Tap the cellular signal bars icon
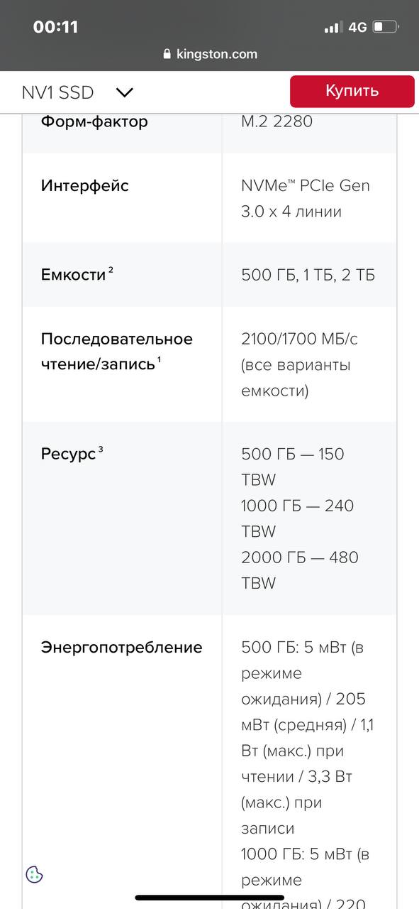 point(333,28)
